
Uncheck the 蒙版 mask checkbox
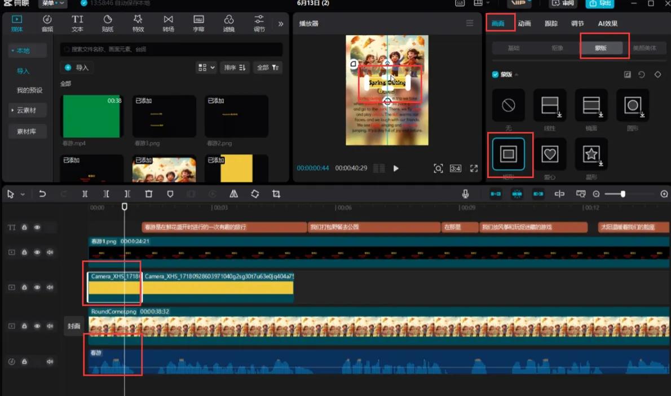click(496, 74)
